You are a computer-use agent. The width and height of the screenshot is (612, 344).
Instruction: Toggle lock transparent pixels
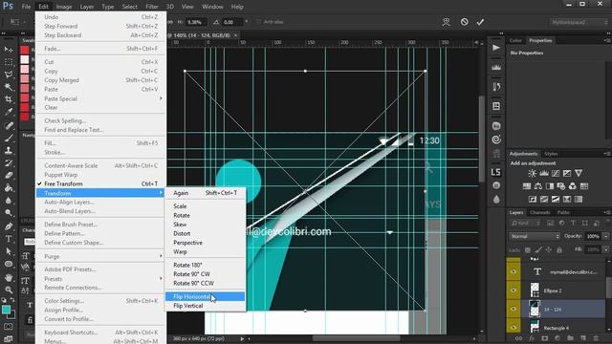527,249
